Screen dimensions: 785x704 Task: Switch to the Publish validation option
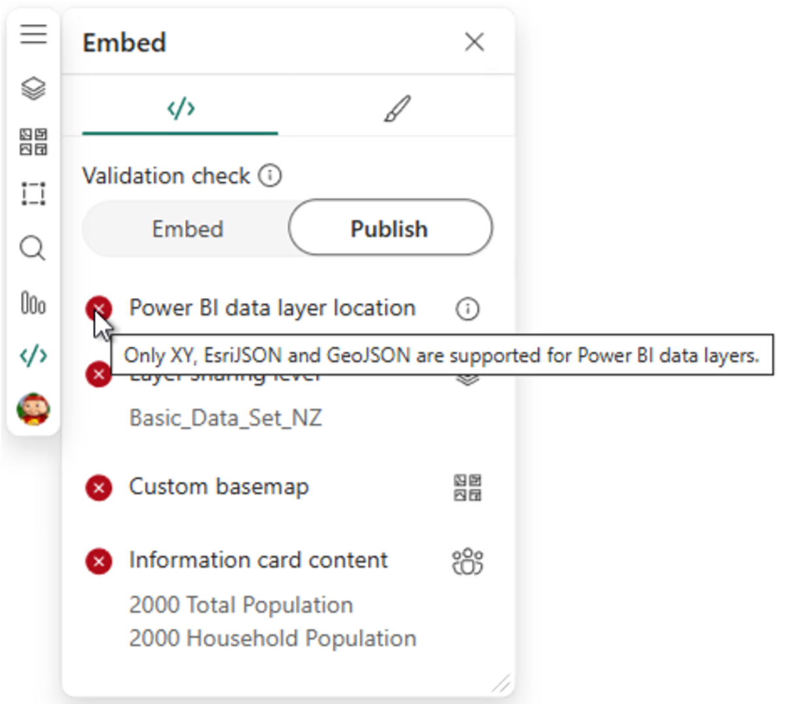tap(390, 228)
